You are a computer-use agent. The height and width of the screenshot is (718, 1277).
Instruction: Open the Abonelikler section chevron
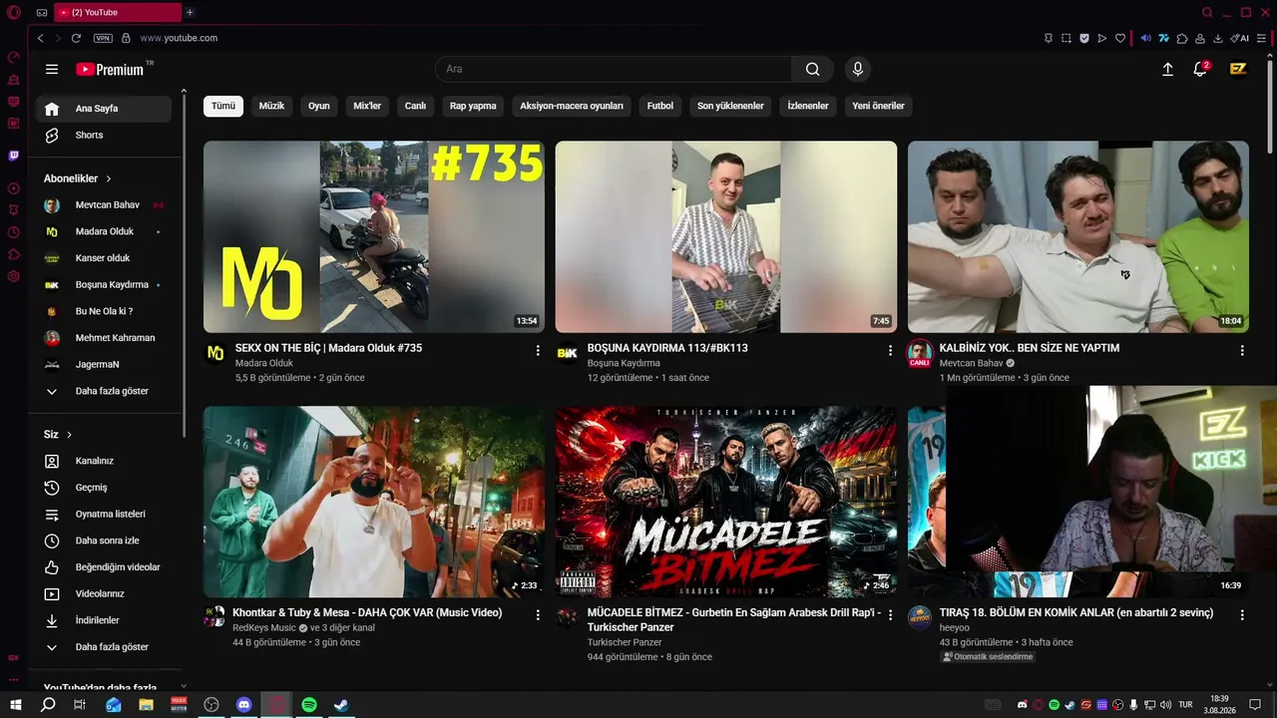click(x=109, y=179)
